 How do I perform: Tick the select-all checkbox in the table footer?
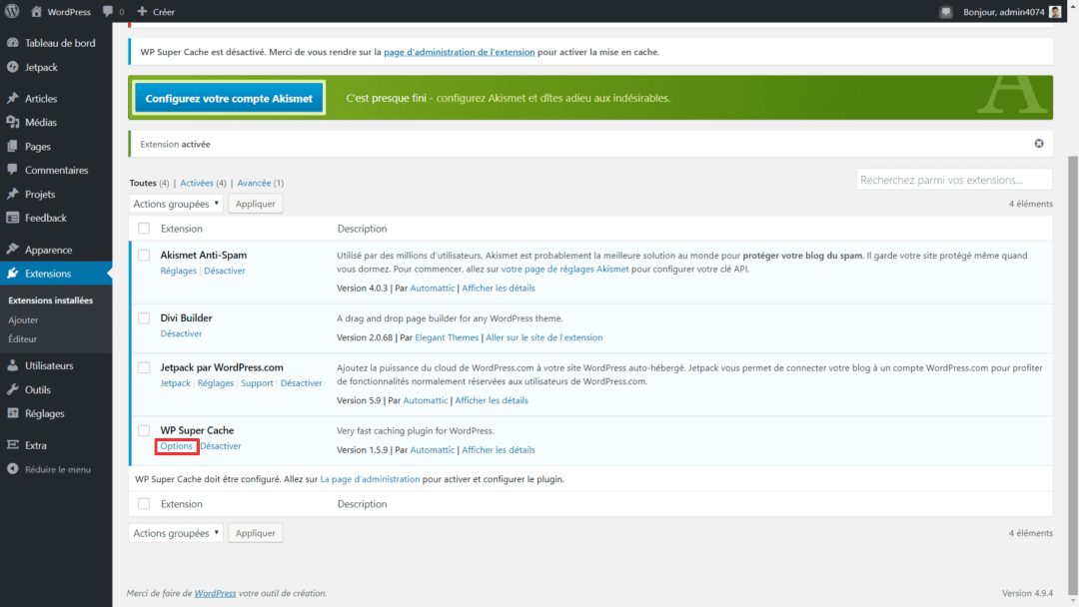[x=144, y=504]
